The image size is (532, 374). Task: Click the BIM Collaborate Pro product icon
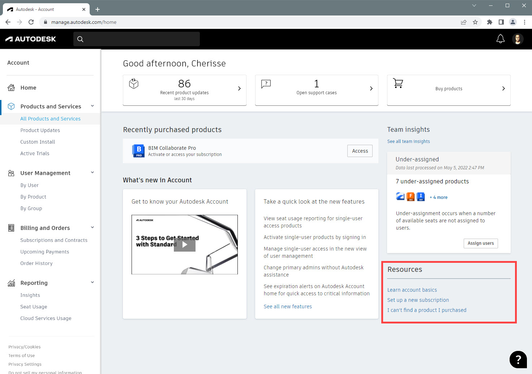coord(139,151)
